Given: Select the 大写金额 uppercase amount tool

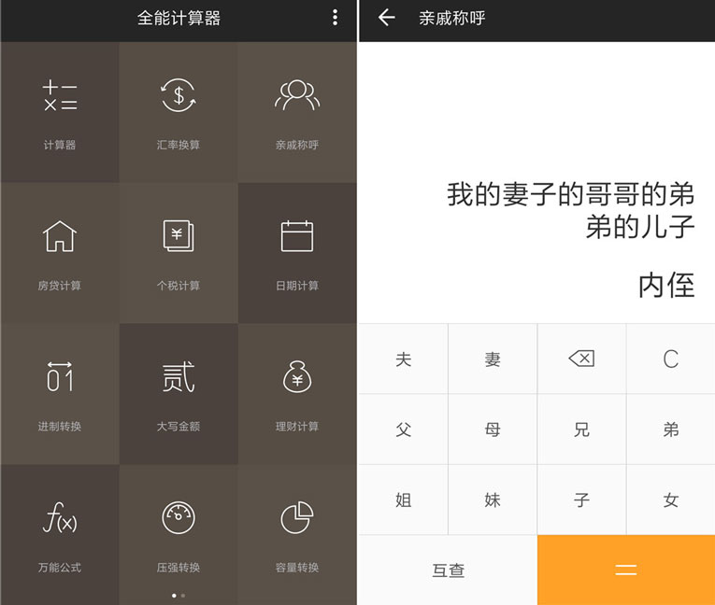Looking at the screenshot, I should (x=179, y=394).
